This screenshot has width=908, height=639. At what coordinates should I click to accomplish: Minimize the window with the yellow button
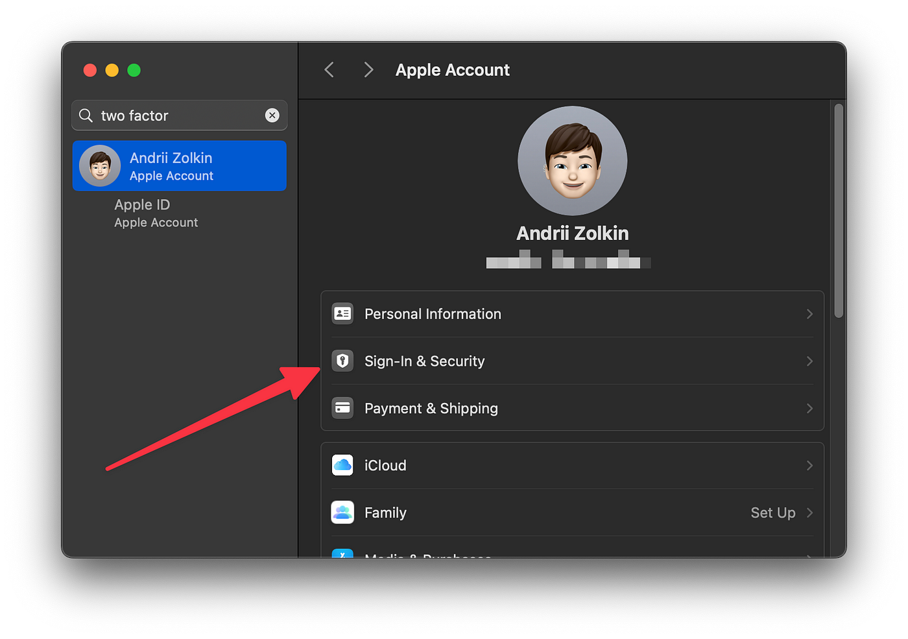(112, 70)
